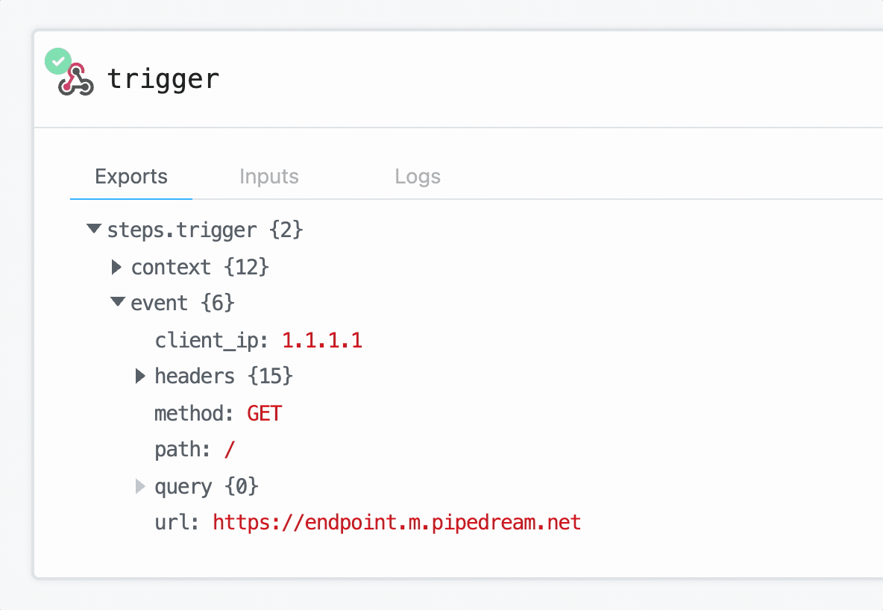The height and width of the screenshot is (610, 883).
Task: Expand the context {12} node
Action: [117, 267]
